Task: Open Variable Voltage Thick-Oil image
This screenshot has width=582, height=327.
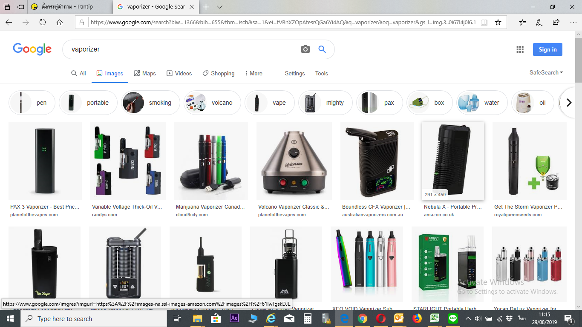Action: tap(128, 161)
